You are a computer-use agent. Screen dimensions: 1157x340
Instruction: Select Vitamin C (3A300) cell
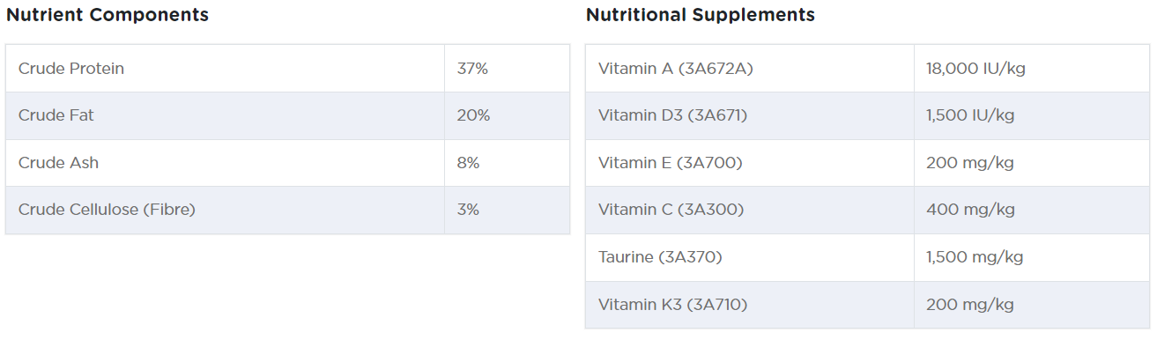click(750, 211)
